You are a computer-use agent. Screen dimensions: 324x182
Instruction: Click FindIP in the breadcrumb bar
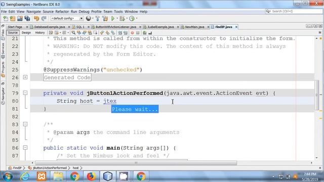(17, 168)
